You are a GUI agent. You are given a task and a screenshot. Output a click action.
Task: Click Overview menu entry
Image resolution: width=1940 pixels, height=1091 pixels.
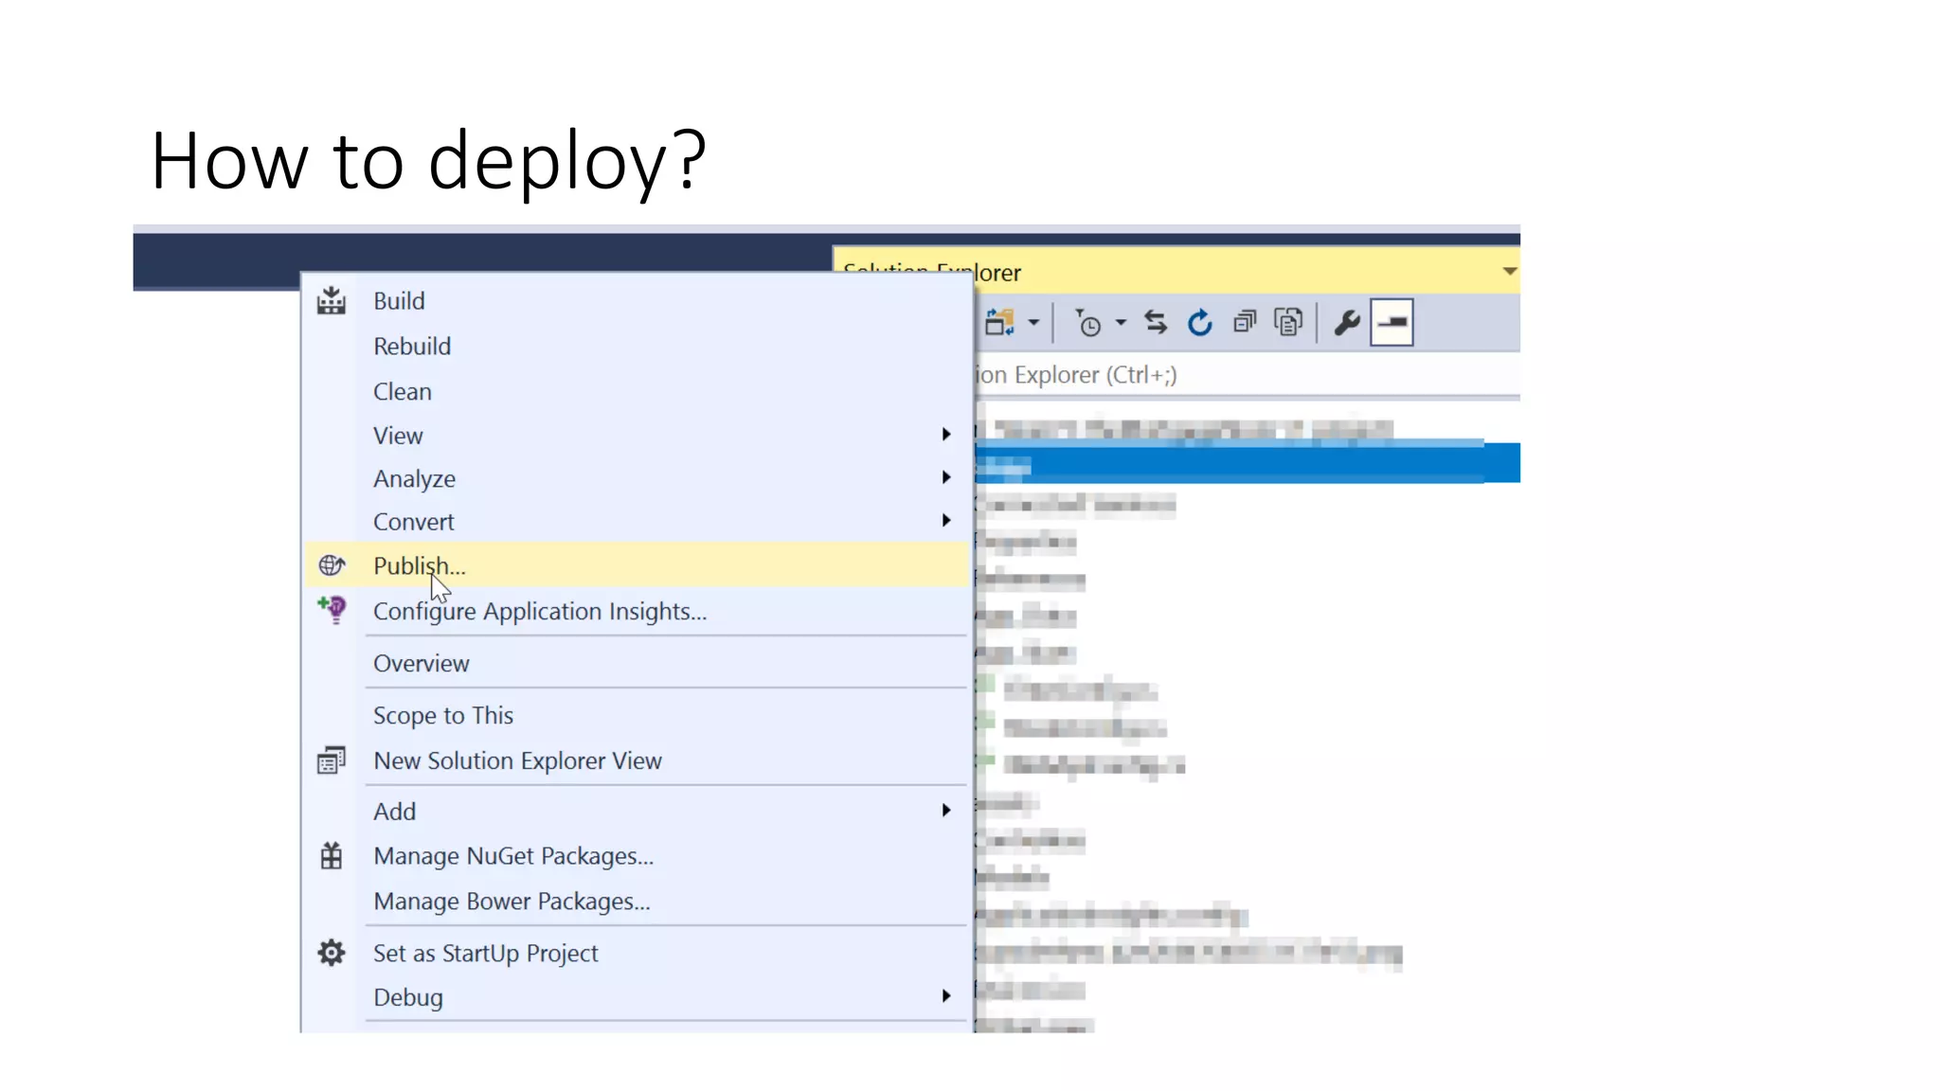(x=637, y=663)
